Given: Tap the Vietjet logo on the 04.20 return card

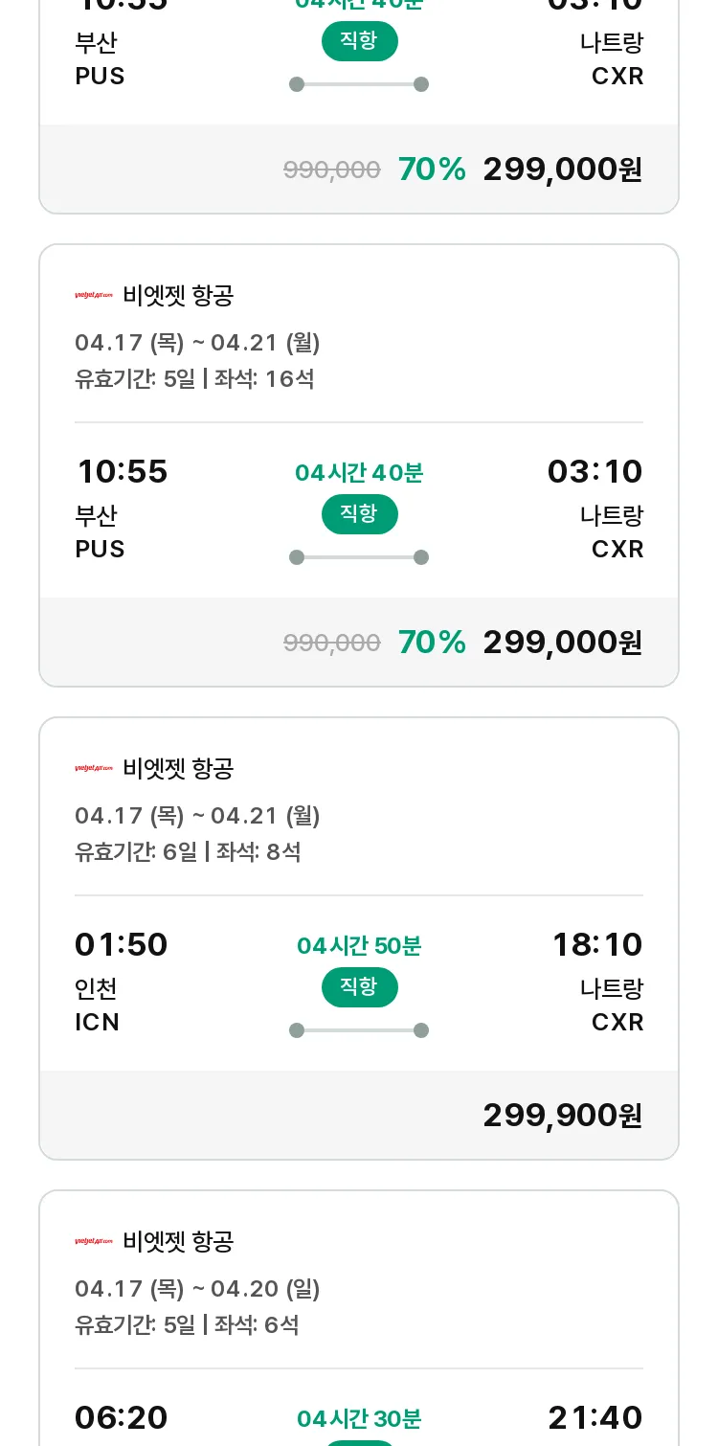Looking at the screenshot, I should click(x=94, y=1242).
